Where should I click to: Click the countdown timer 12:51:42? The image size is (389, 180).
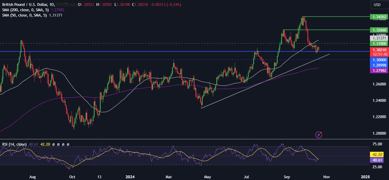pos(380,54)
